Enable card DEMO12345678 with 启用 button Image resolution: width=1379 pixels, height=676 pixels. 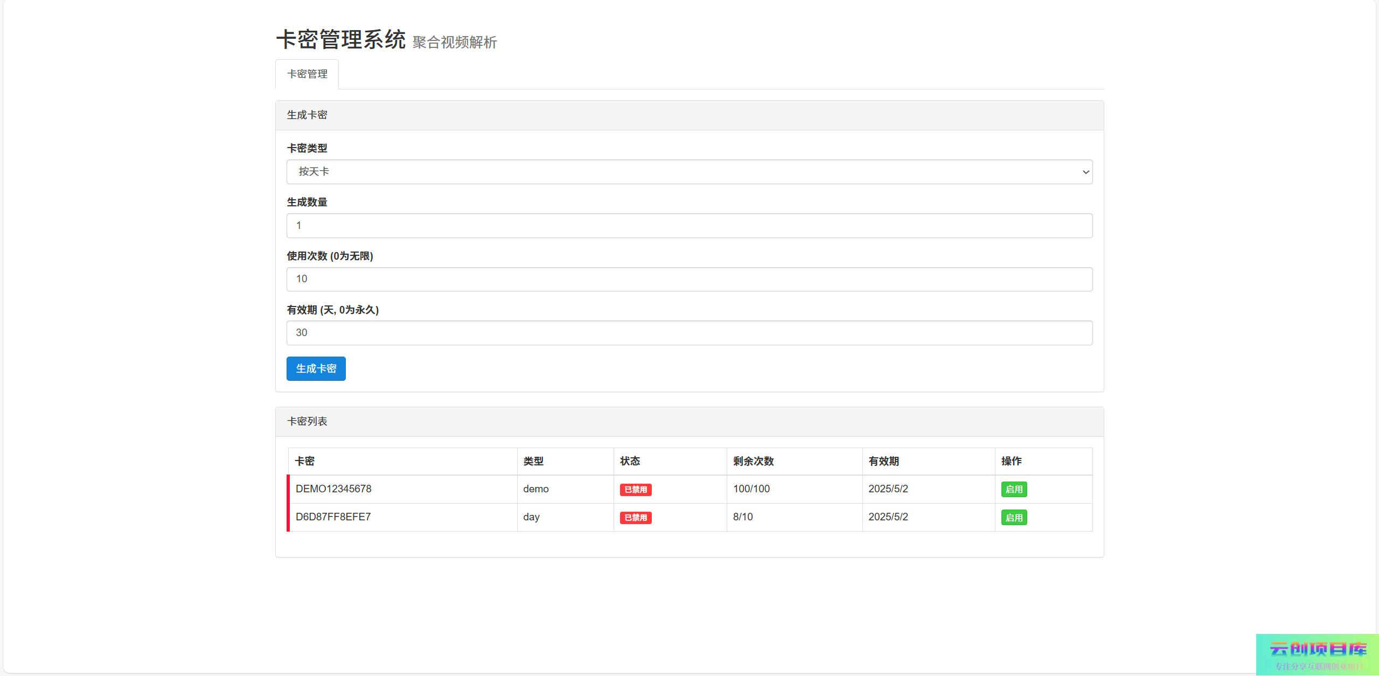click(x=1014, y=490)
